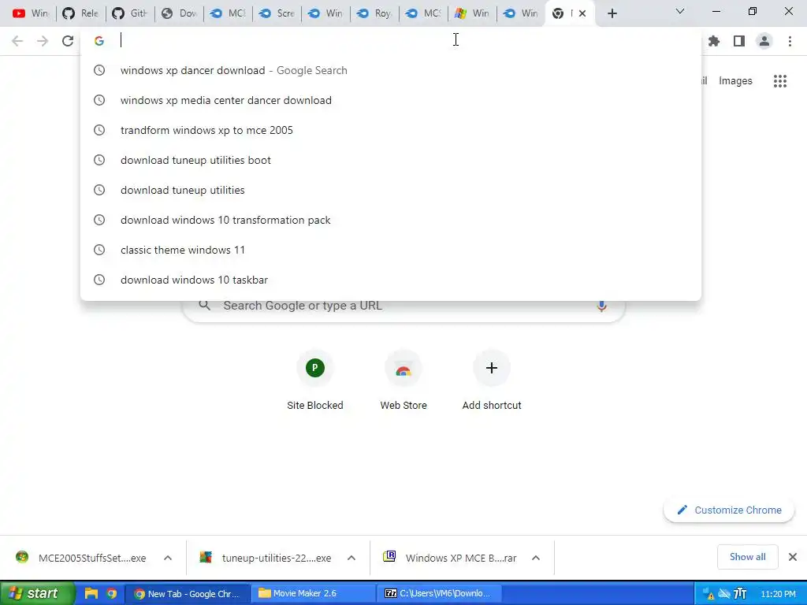Open the Google apps grid icon
Screen dimensions: 807x605
pyautogui.click(x=780, y=81)
